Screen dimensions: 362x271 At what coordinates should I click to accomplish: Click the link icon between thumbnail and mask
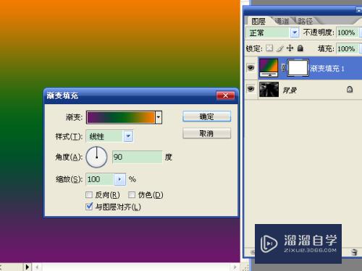pos(283,68)
